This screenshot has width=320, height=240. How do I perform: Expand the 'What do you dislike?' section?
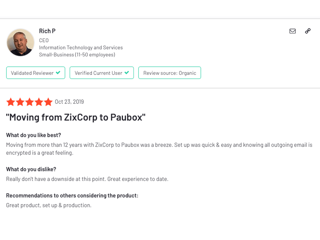[x=31, y=169]
